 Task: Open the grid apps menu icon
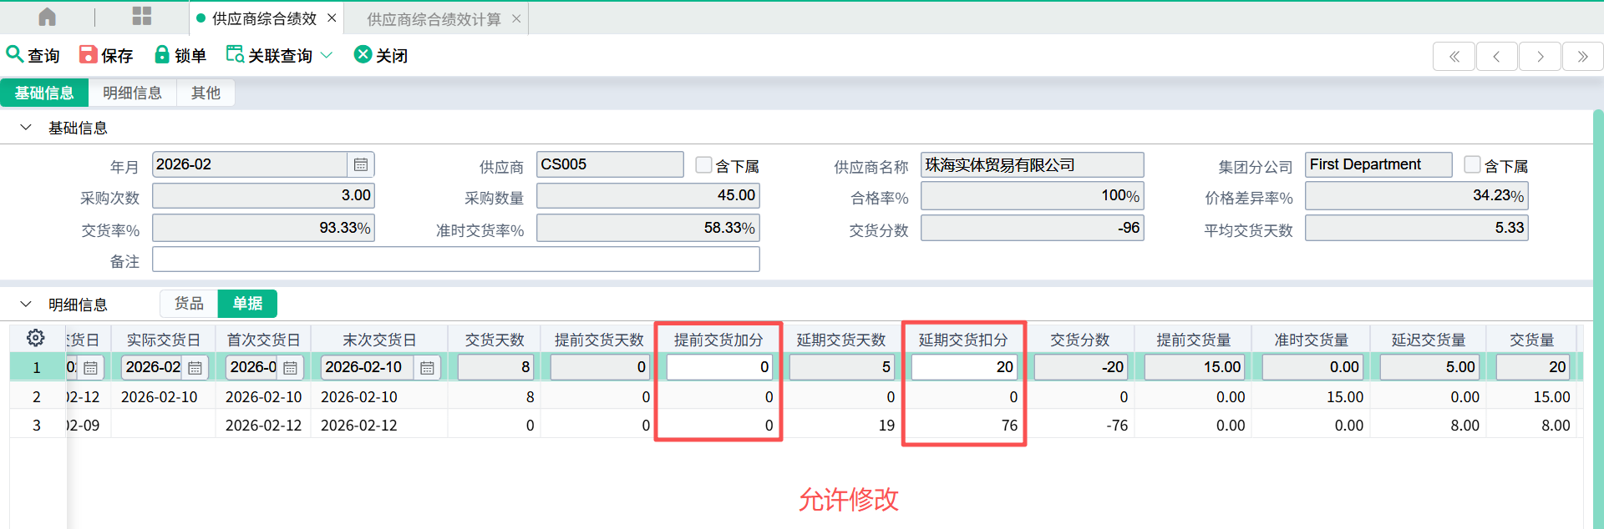coord(142,17)
